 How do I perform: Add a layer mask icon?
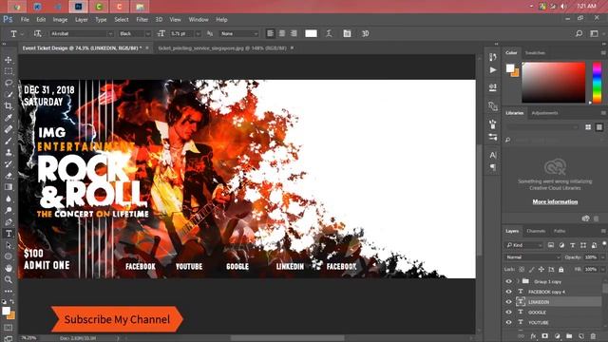[544, 335]
